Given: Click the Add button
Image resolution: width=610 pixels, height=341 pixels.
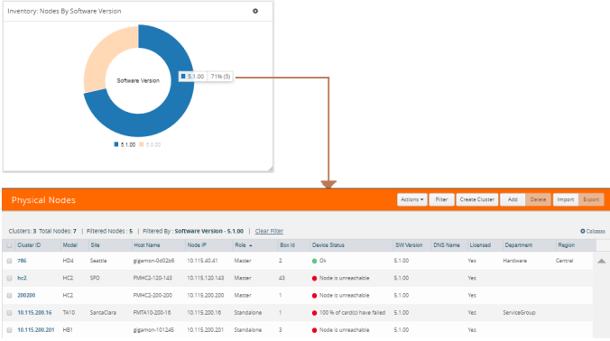Looking at the screenshot, I should click(513, 199).
